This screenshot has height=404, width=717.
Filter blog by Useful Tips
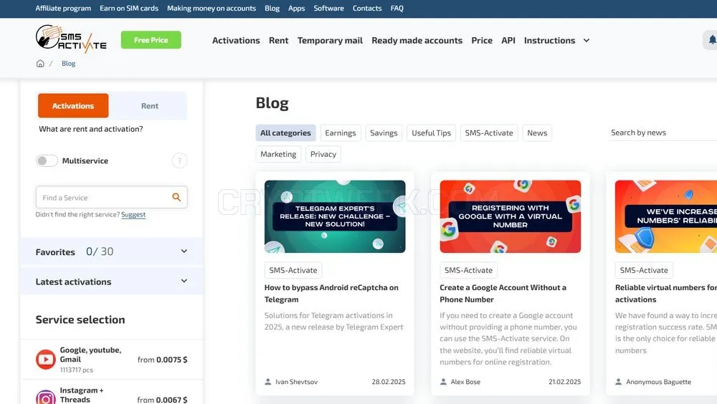tap(431, 133)
